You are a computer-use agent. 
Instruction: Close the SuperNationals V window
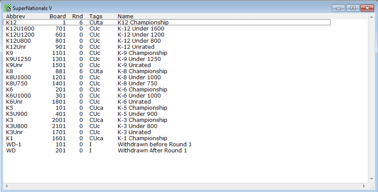tap(367, 8)
